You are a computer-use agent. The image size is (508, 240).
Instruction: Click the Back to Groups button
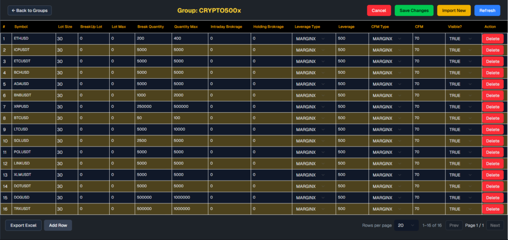(x=29, y=10)
